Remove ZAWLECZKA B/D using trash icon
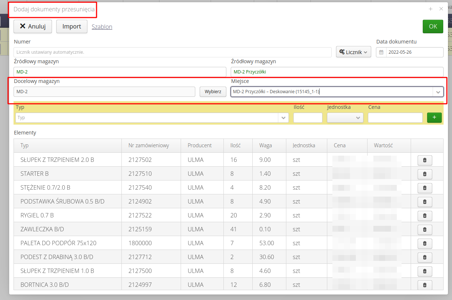This screenshot has width=452, height=300. [x=425, y=229]
